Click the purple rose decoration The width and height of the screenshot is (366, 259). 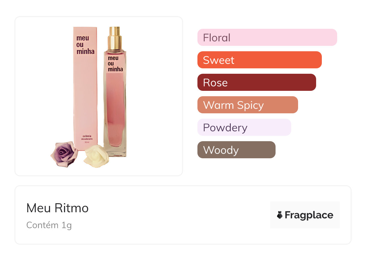tap(64, 154)
